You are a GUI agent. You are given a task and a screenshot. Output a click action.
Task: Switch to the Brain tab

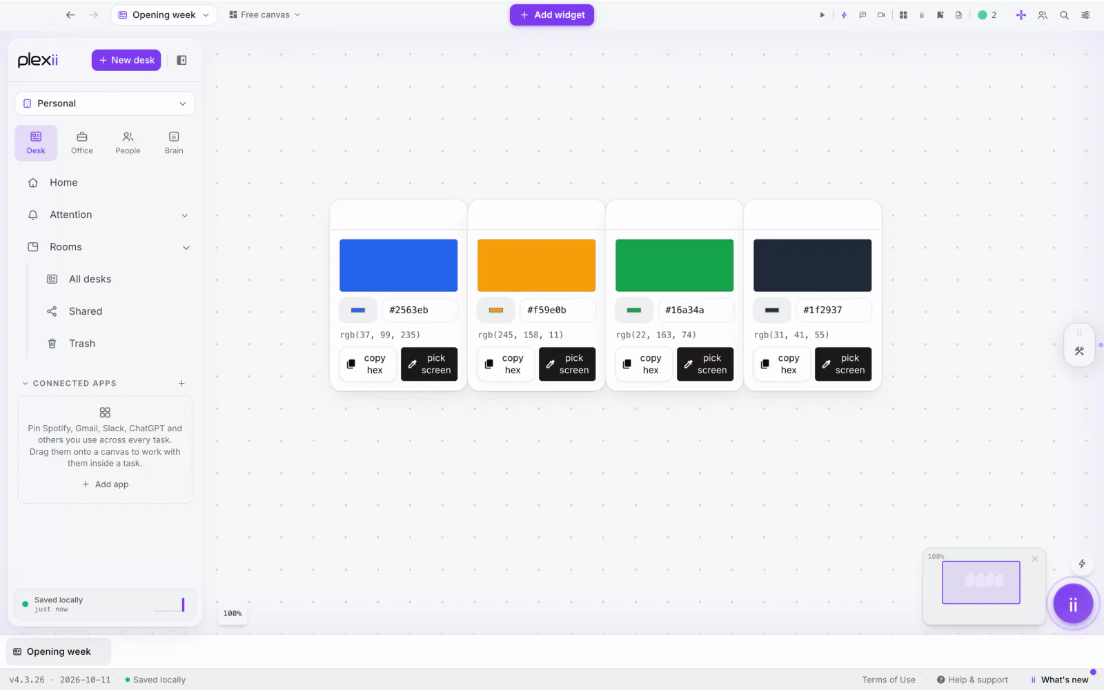point(174,143)
